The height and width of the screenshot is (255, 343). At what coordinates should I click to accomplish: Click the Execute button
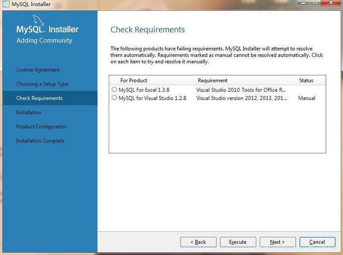click(238, 242)
